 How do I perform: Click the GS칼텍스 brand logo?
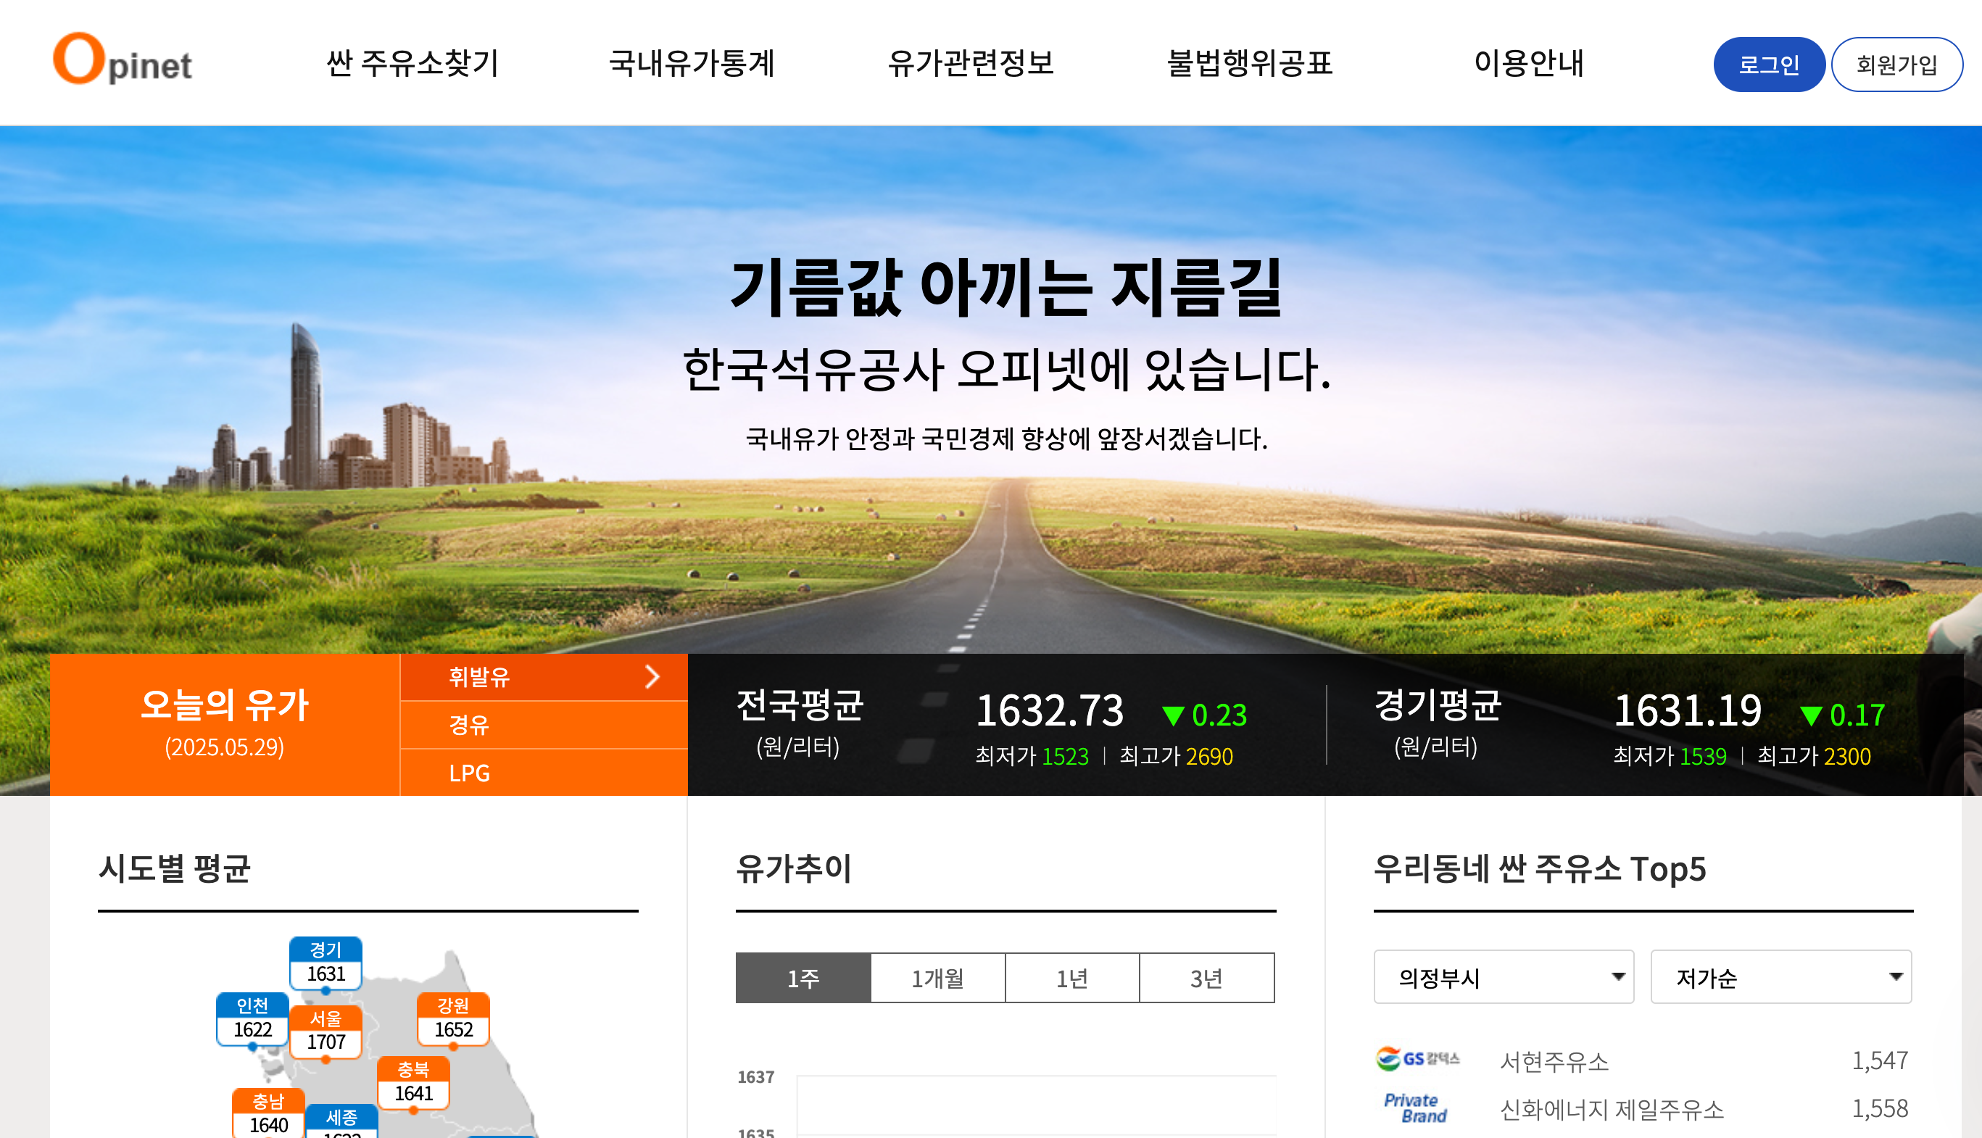point(1417,1059)
